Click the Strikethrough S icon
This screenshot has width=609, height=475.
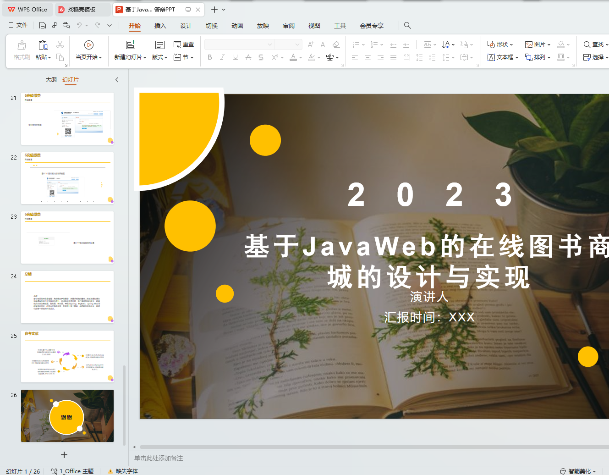261,57
